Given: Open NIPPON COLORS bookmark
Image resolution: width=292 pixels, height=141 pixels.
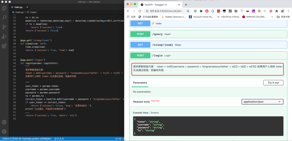Looking at the screenshot, I should [x=254, y=17].
